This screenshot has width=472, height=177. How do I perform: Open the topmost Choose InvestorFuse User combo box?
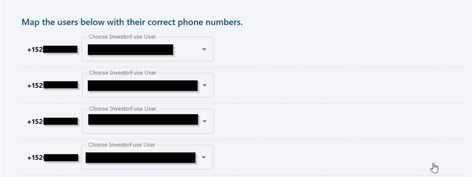147,49
